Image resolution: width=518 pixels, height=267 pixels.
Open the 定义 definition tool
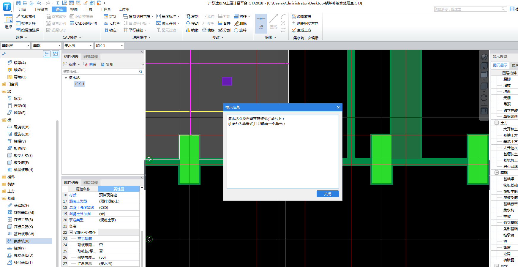tap(110, 16)
